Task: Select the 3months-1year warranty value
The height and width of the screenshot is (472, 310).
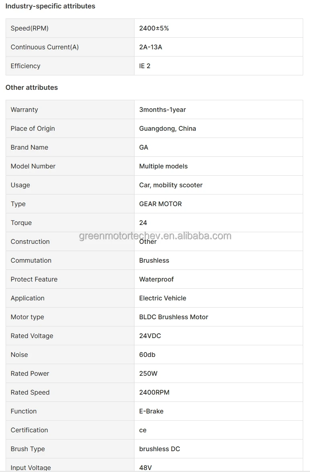Action: [x=163, y=109]
